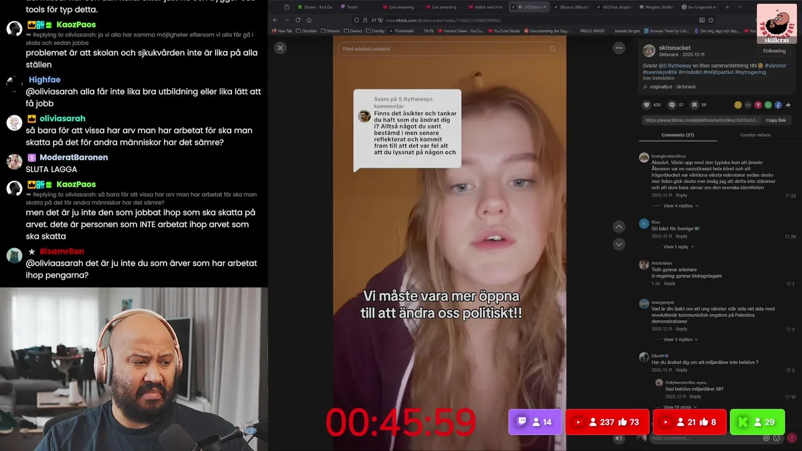The height and width of the screenshot is (451, 802).
Task: Open comments via speech bubble icon
Action: pos(672,105)
